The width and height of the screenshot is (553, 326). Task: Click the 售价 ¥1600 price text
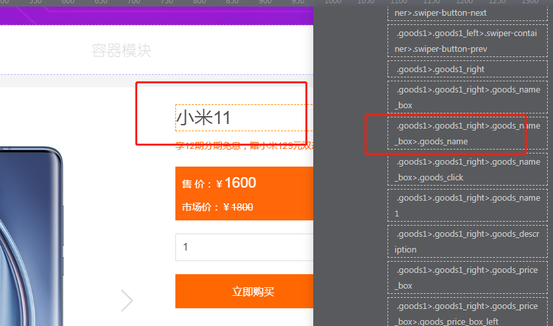(219, 183)
